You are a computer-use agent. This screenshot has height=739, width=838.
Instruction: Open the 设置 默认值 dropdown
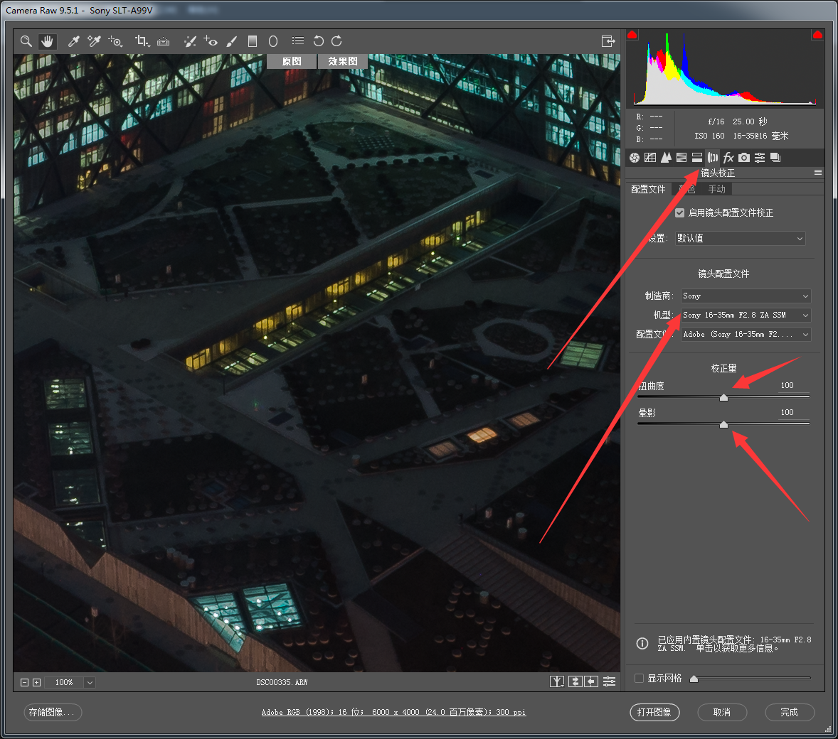coord(740,239)
